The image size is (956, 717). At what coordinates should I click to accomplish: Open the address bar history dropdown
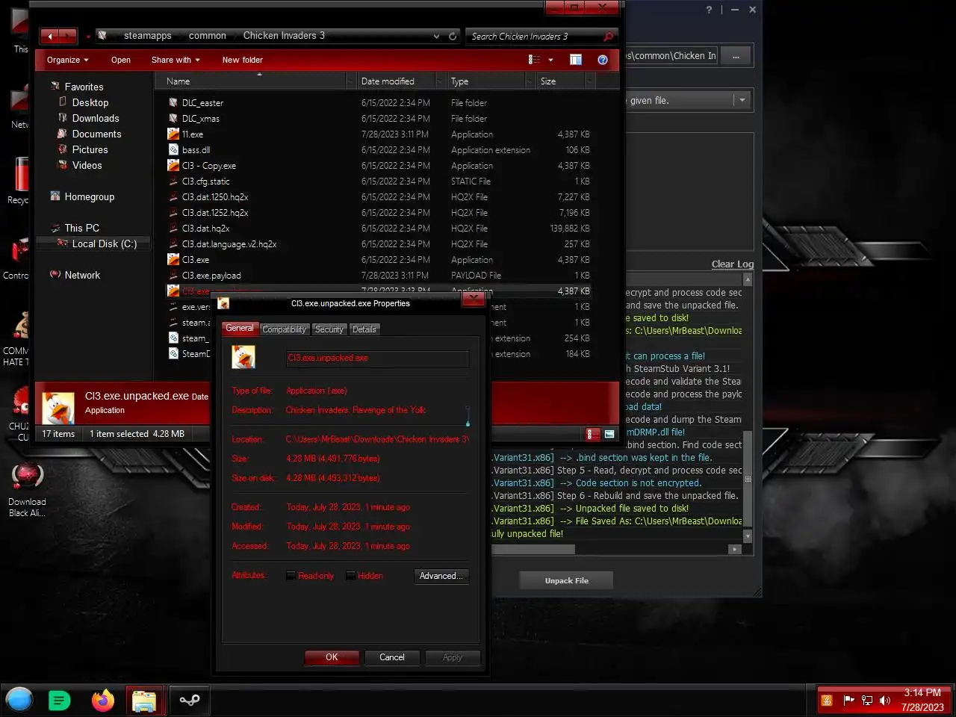pyautogui.click(x=436, y=36)
